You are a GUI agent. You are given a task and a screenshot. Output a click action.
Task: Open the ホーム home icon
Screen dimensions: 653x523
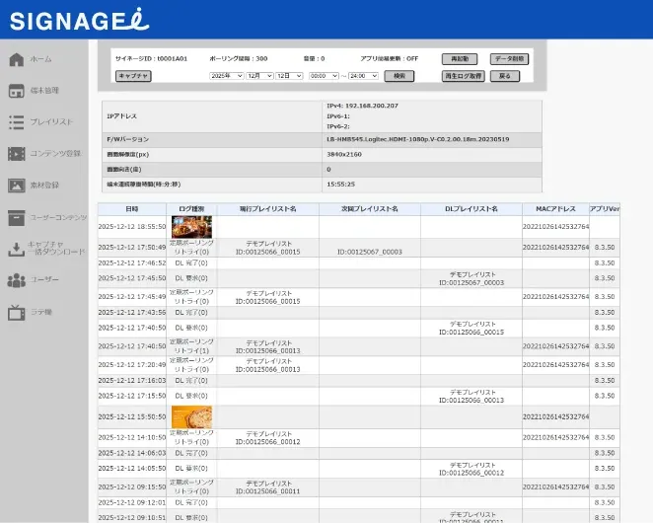[x=16, y=59]
